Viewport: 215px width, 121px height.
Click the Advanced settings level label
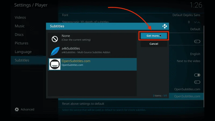tap(27, 109)
